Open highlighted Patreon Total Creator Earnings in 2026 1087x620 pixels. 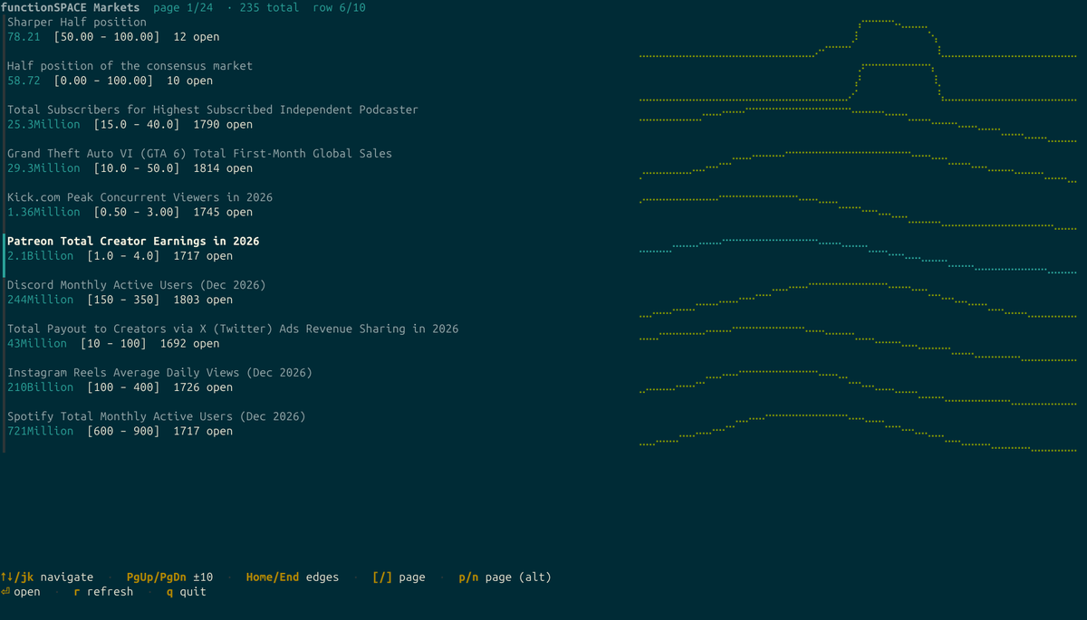pyautogui.click(x=133, y=241)
